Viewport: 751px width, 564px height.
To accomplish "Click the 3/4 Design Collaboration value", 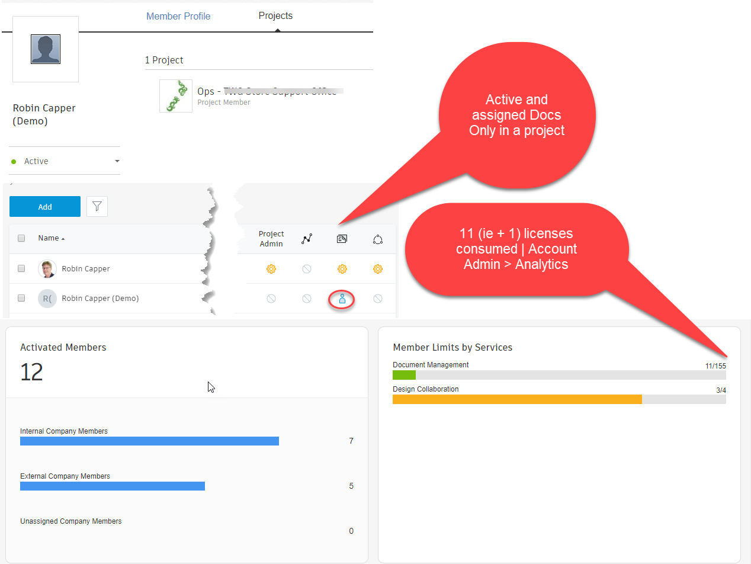I will pos(721,390).
